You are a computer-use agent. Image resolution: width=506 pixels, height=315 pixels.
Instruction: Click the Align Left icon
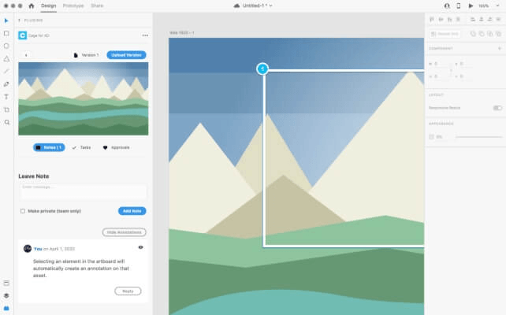click(473, 20)
